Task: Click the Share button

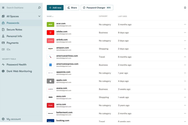Action: tap(72, 8)
